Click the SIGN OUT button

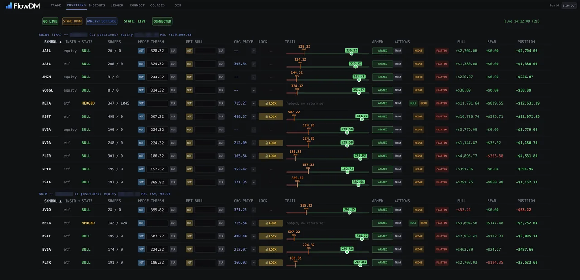click(x=569, y=5)
